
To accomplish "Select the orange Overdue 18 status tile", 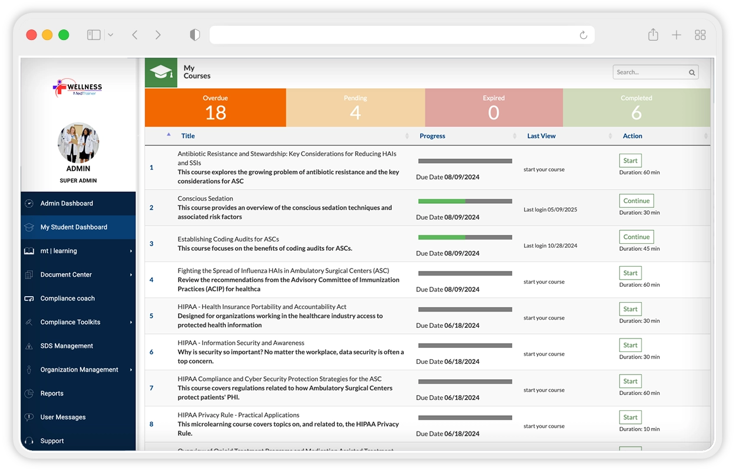I will tap(216, 108).
